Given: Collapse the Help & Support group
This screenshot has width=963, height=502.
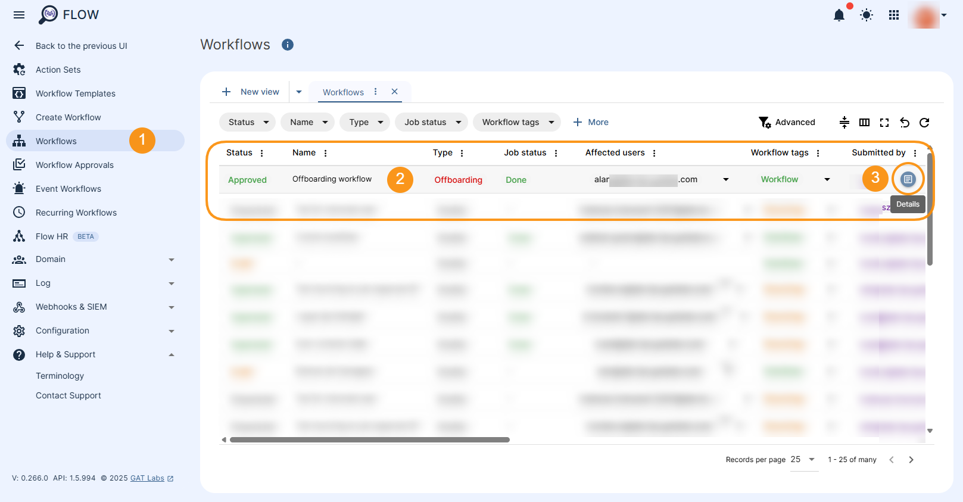Looking at the screenshot, I should pyautogui.click(x=95, y=355).
